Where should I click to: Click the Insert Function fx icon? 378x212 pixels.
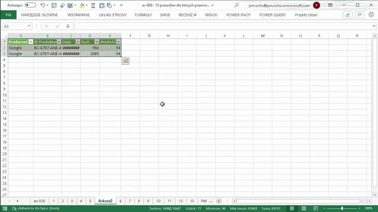point(68,26)
